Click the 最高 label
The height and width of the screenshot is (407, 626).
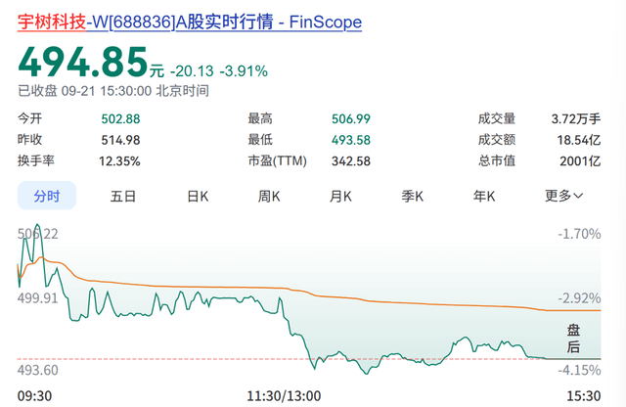pyautogui.click(x=260, y=118)
